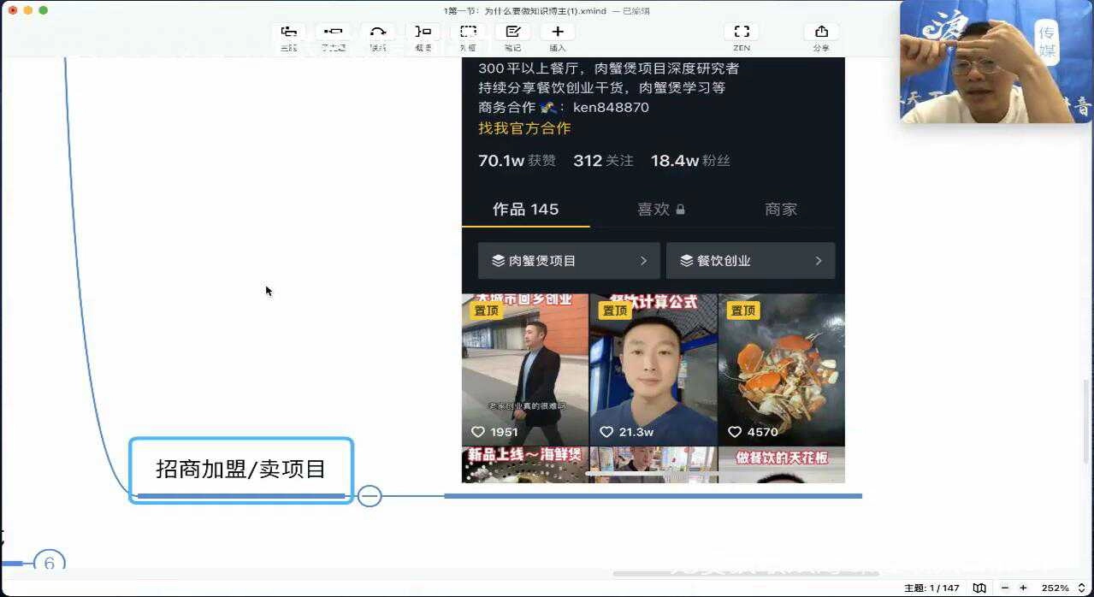Increase zoom with the plus control

coord(1024,588)
